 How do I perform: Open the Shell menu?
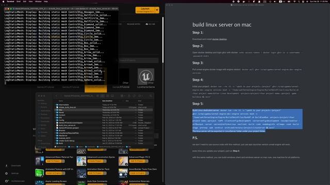coord(19,2)
